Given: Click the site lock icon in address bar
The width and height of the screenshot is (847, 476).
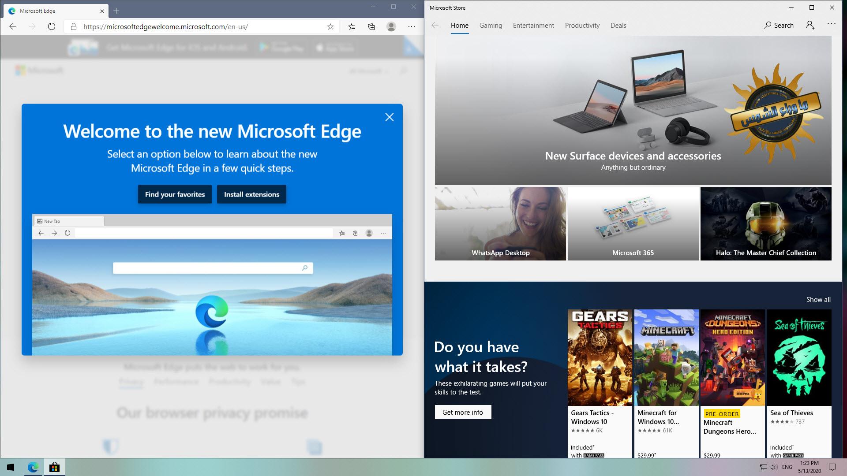Looking at the screenshot, I should [x=73, y=26].
